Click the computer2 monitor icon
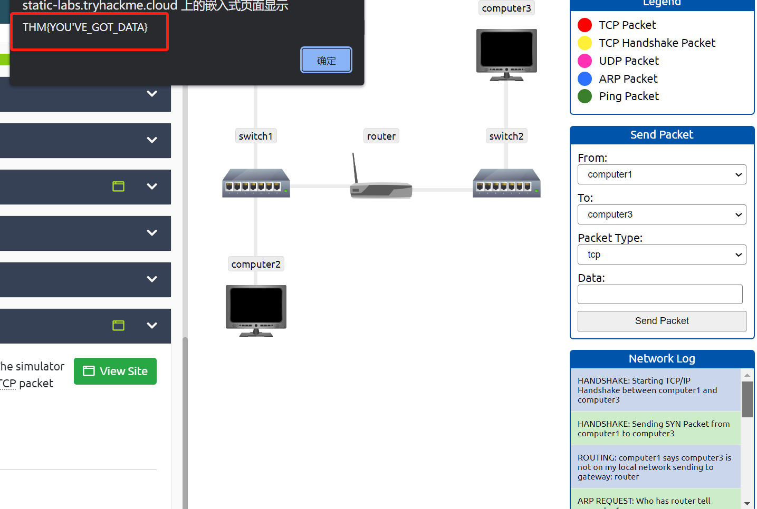Viewport: 757px width, 509px height. pos(256,310)
